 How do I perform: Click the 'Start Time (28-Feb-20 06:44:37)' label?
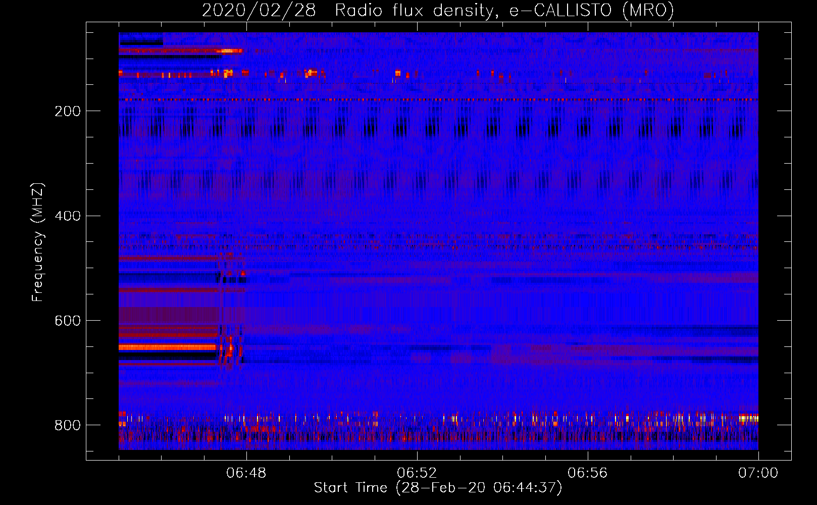pos(438,488)
